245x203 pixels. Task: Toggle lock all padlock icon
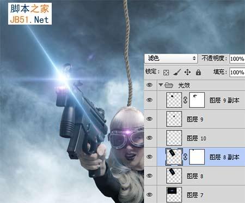(198, 73)
